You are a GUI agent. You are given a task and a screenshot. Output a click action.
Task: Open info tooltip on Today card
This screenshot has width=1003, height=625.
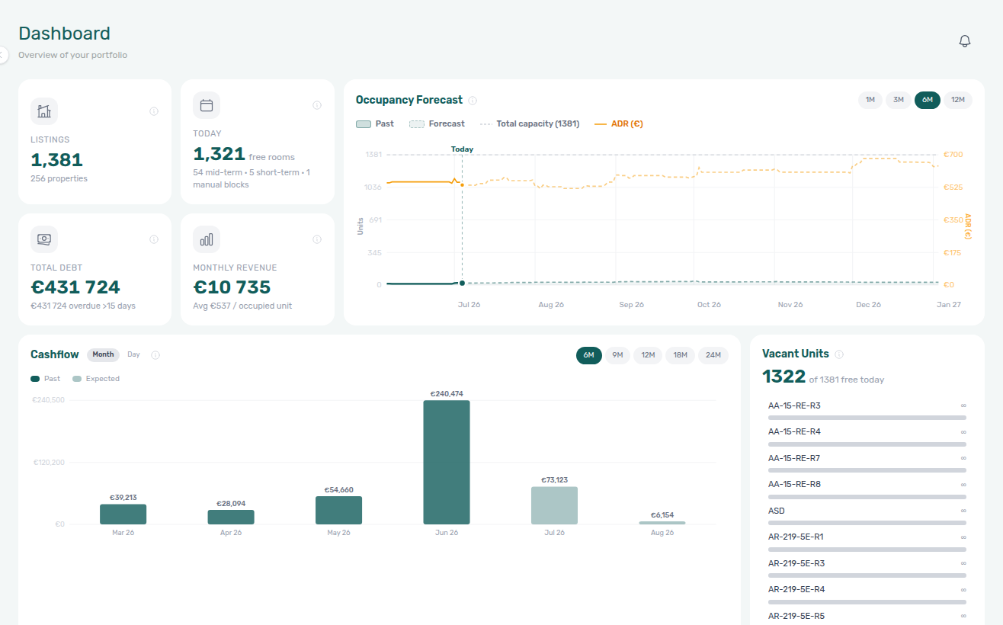317,105
